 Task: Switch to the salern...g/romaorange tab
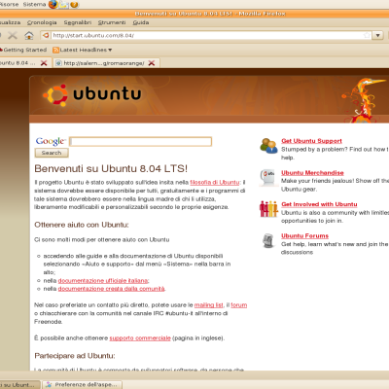coord(105,63)
